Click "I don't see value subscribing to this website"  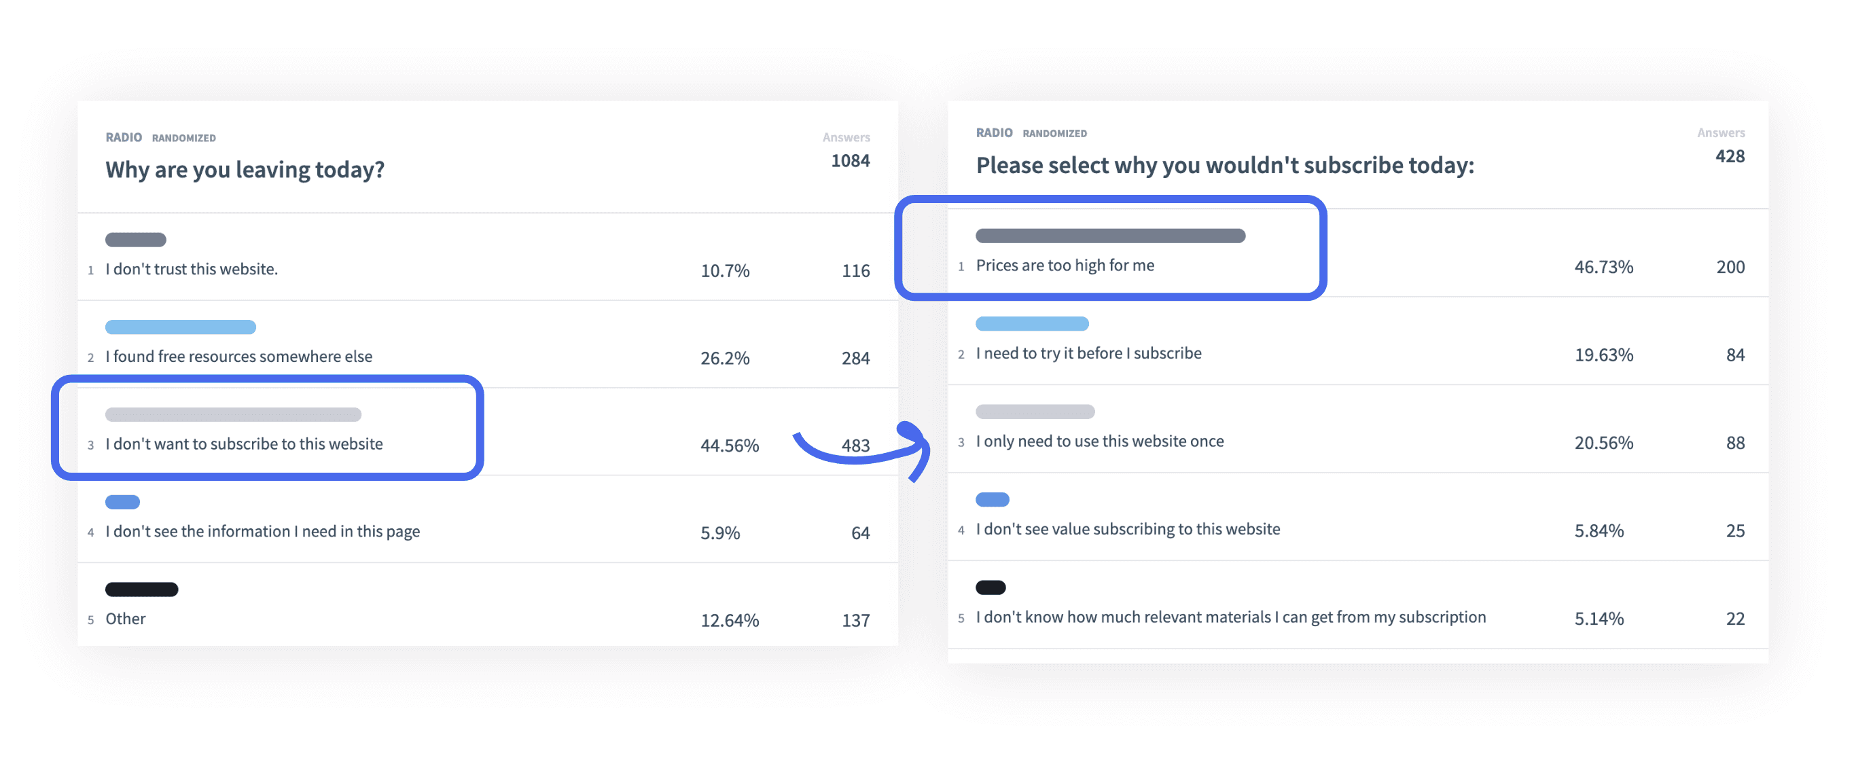coord(1128,528)
